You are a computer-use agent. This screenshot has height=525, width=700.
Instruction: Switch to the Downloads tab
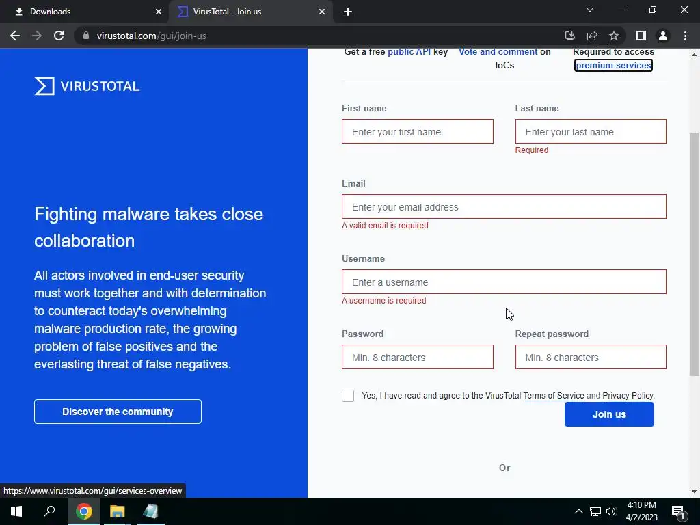pos(85,12)
